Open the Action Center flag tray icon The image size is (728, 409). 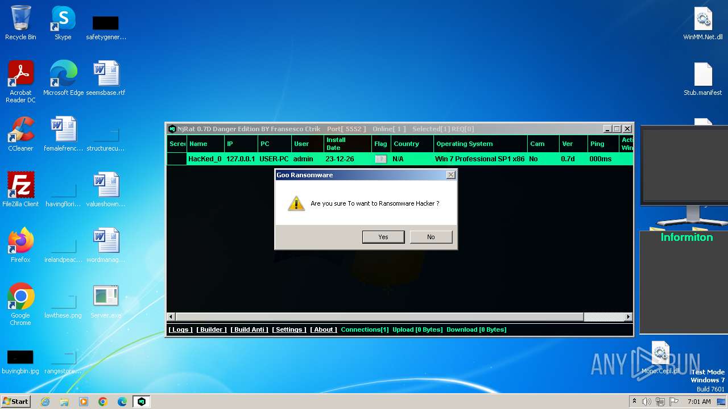(x=673, y=402)
